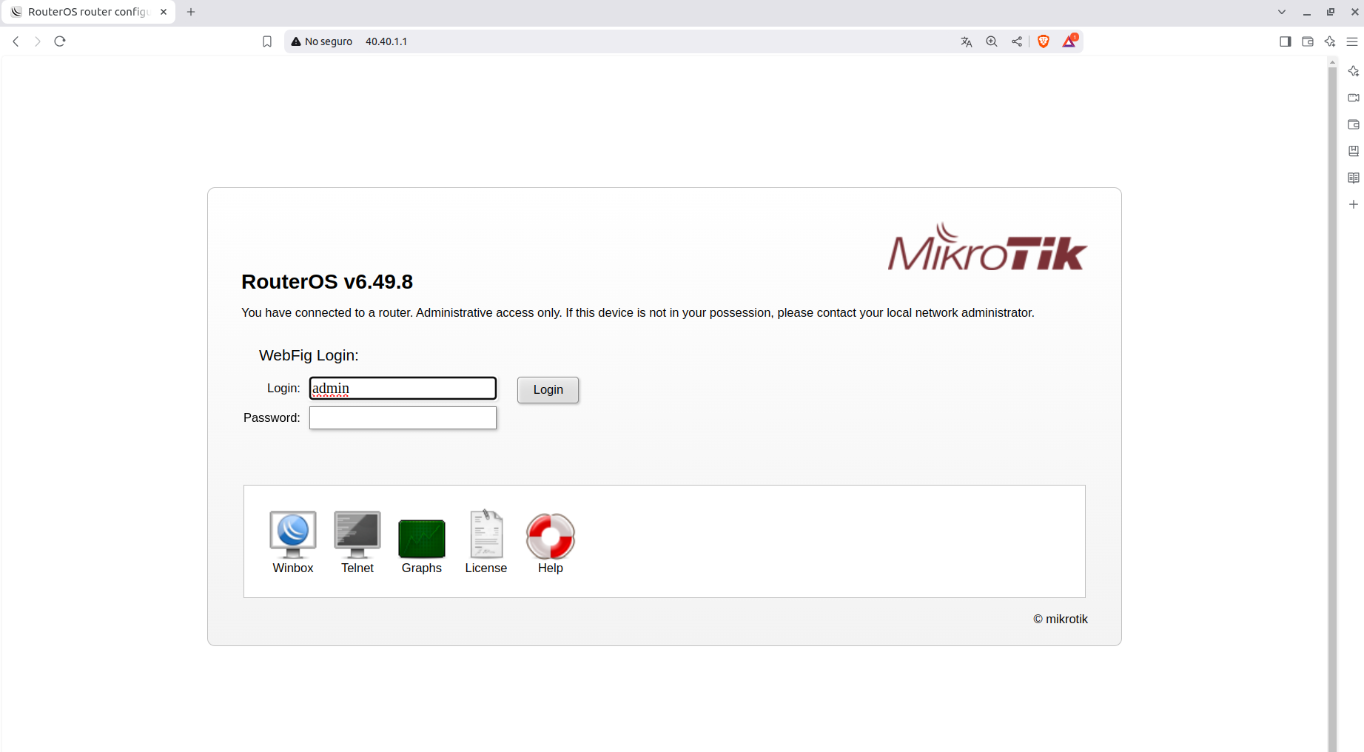Screen dimensions: 1364x752
Task: Click the page vertical scrollbar
Action: 1332,409
